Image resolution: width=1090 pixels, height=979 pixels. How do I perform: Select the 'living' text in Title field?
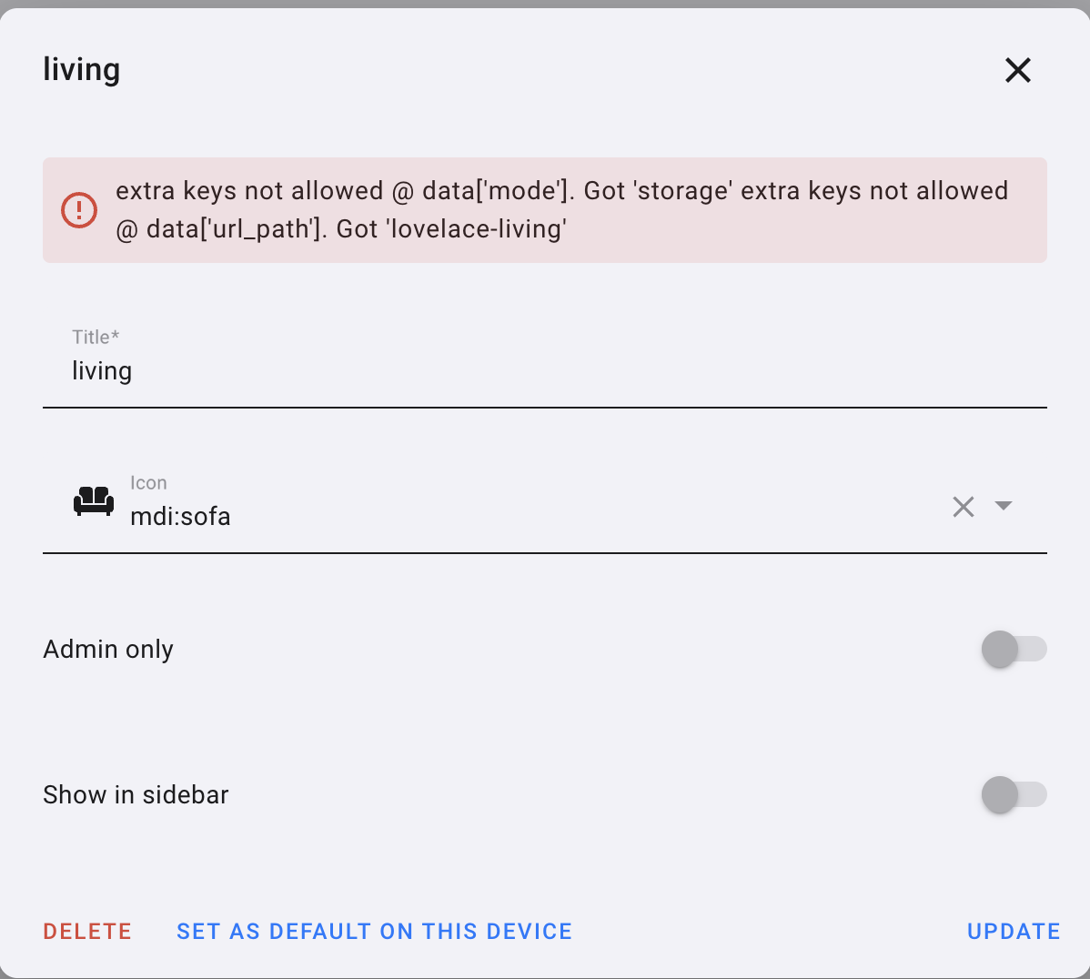click(102, 370)
